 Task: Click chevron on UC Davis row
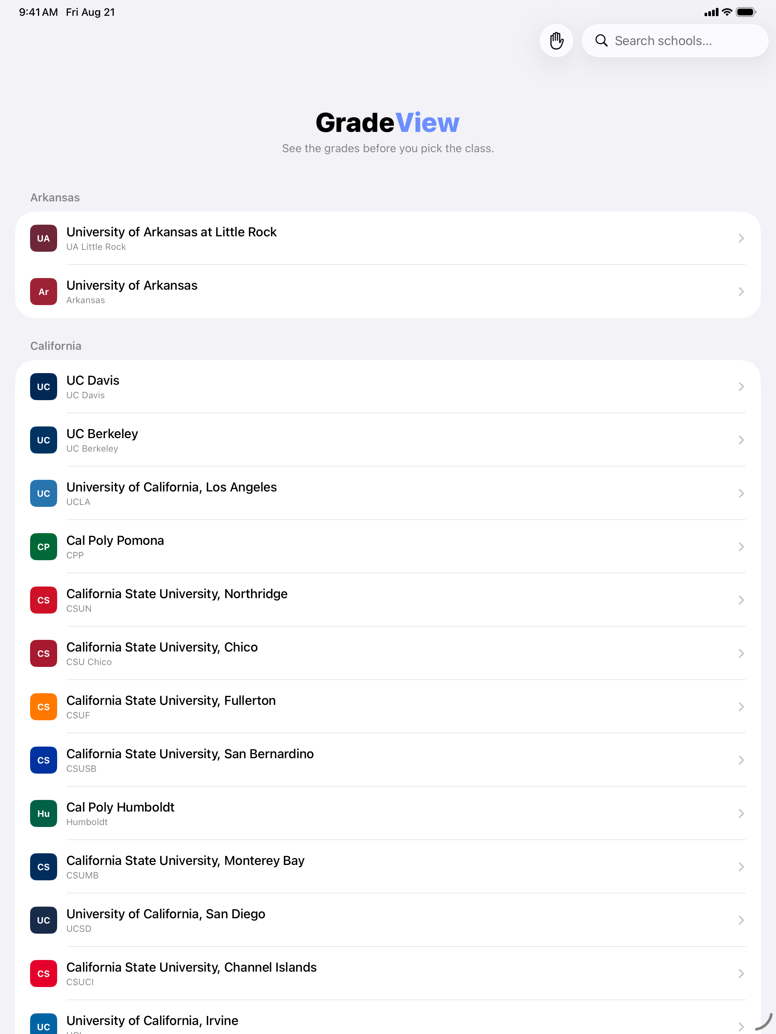pos(741,387)
